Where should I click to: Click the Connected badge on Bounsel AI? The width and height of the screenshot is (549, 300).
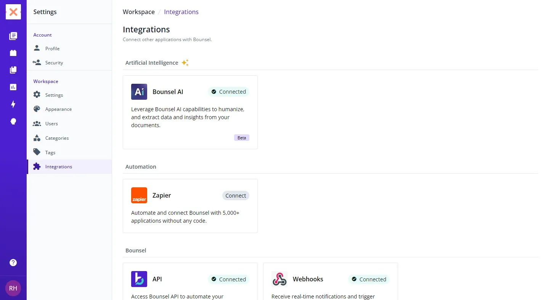[228, 92]
